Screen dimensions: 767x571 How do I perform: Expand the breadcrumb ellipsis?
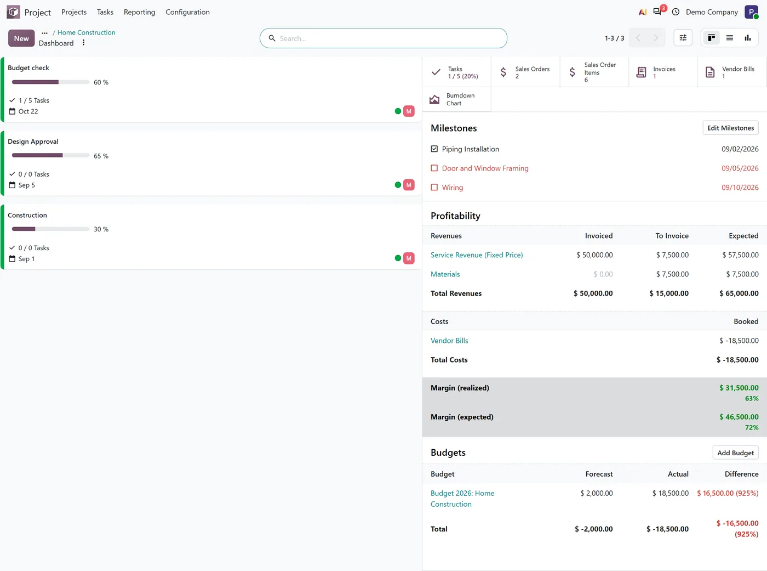click(45, 33)
